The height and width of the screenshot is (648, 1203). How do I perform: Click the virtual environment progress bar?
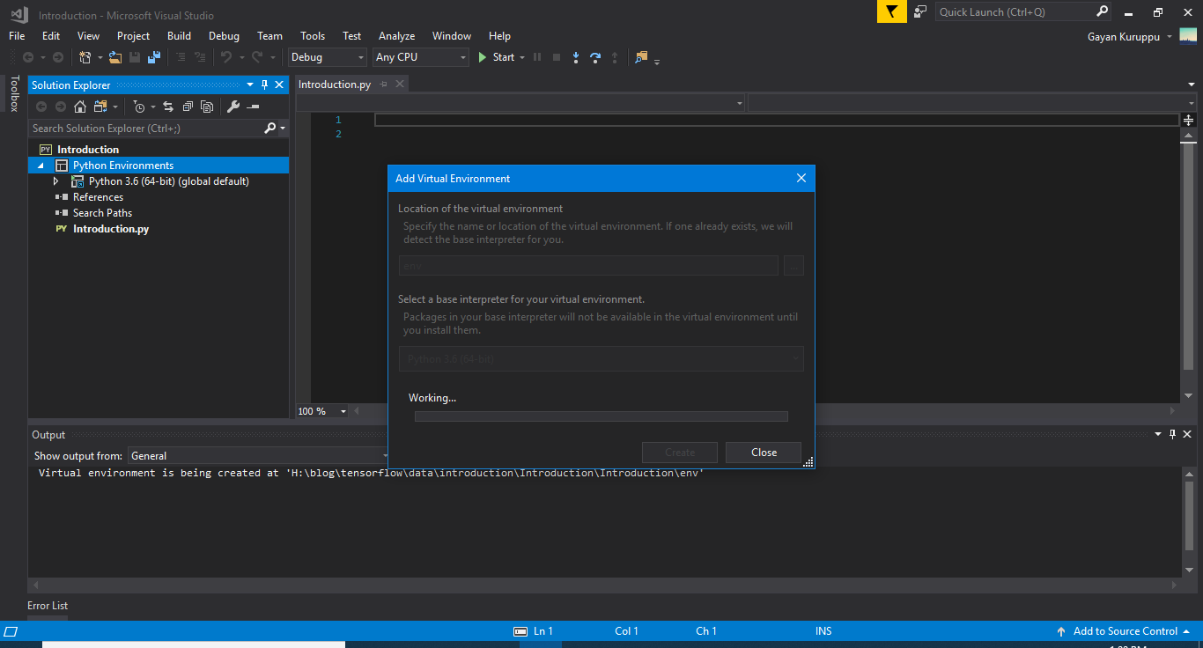click(601, 416)
